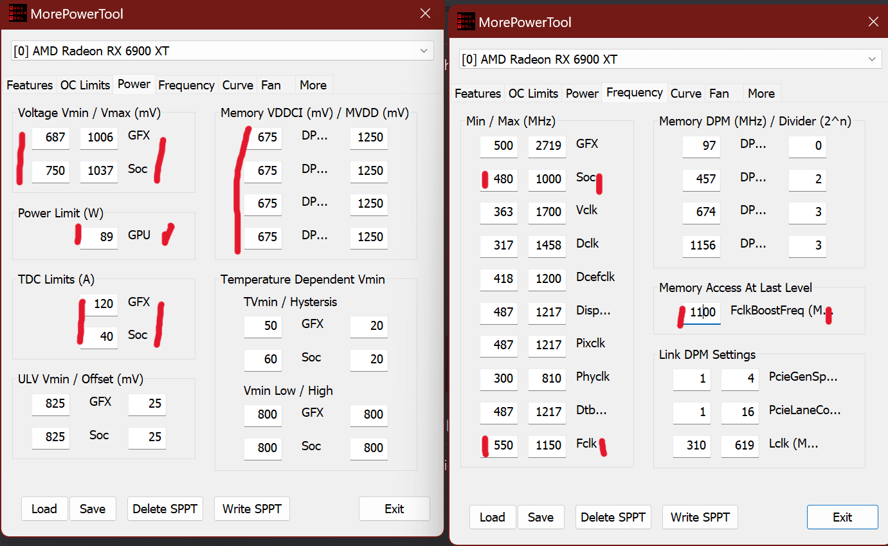Image resolution: width=888 pixels, height=546 pixels.
Task: Edit GFX min frequency field showing 500
Action: pyautogui.click(x=498, y=145)
